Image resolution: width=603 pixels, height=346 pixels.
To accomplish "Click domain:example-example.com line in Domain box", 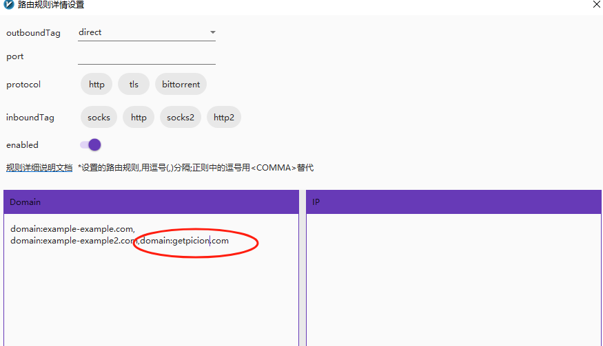I will coord(72,229).
